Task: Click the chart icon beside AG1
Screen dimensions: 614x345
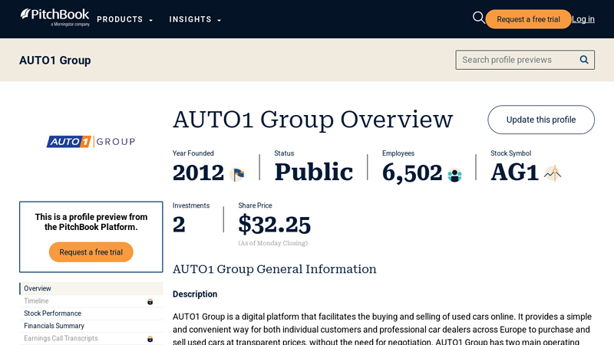Action: (553, 173)
